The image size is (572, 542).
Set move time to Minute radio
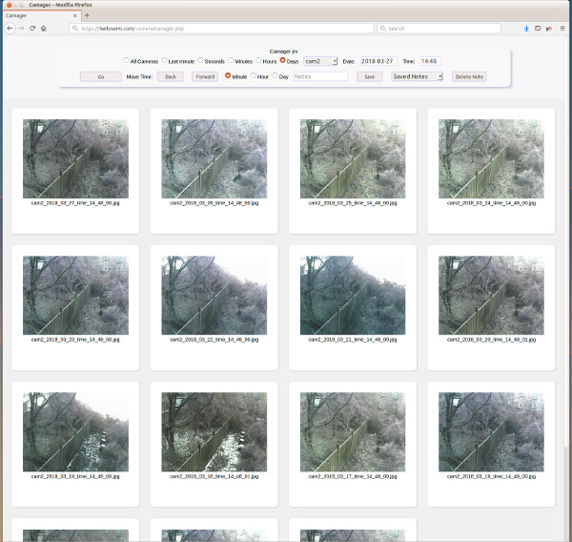tap(228, 75)
